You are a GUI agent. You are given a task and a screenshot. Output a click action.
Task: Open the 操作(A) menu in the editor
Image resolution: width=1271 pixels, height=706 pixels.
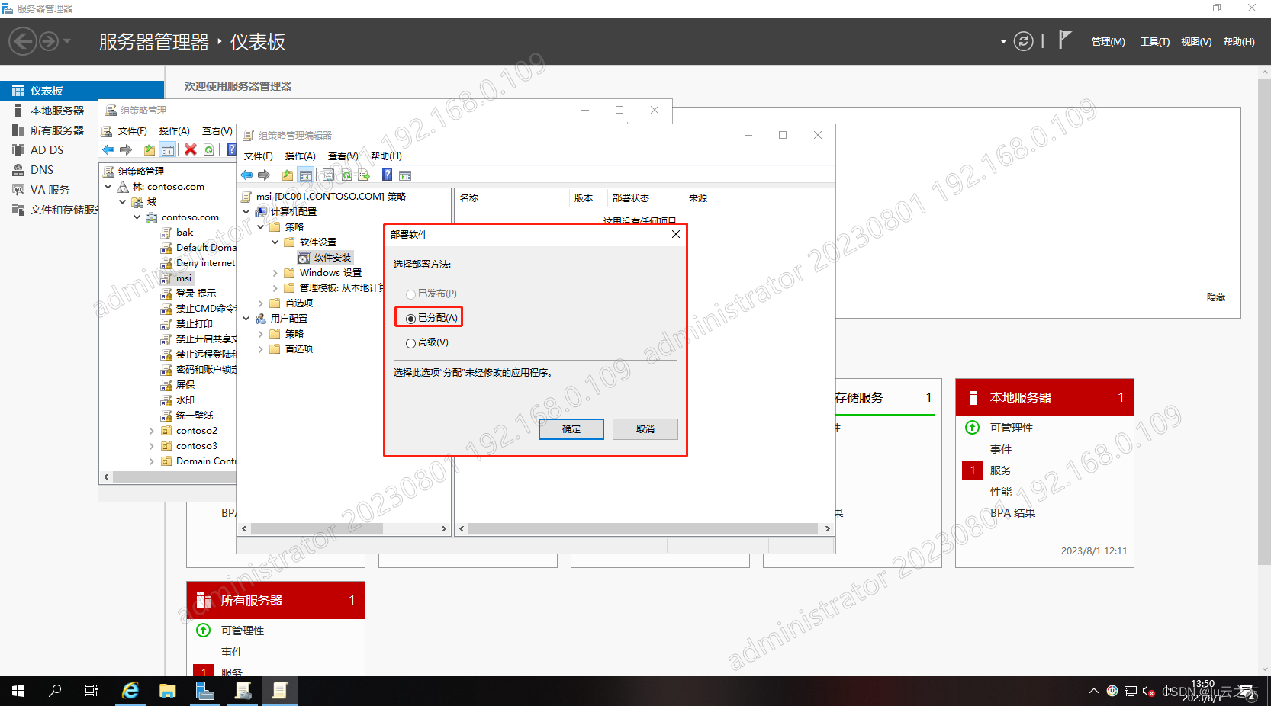coord(301,156)
